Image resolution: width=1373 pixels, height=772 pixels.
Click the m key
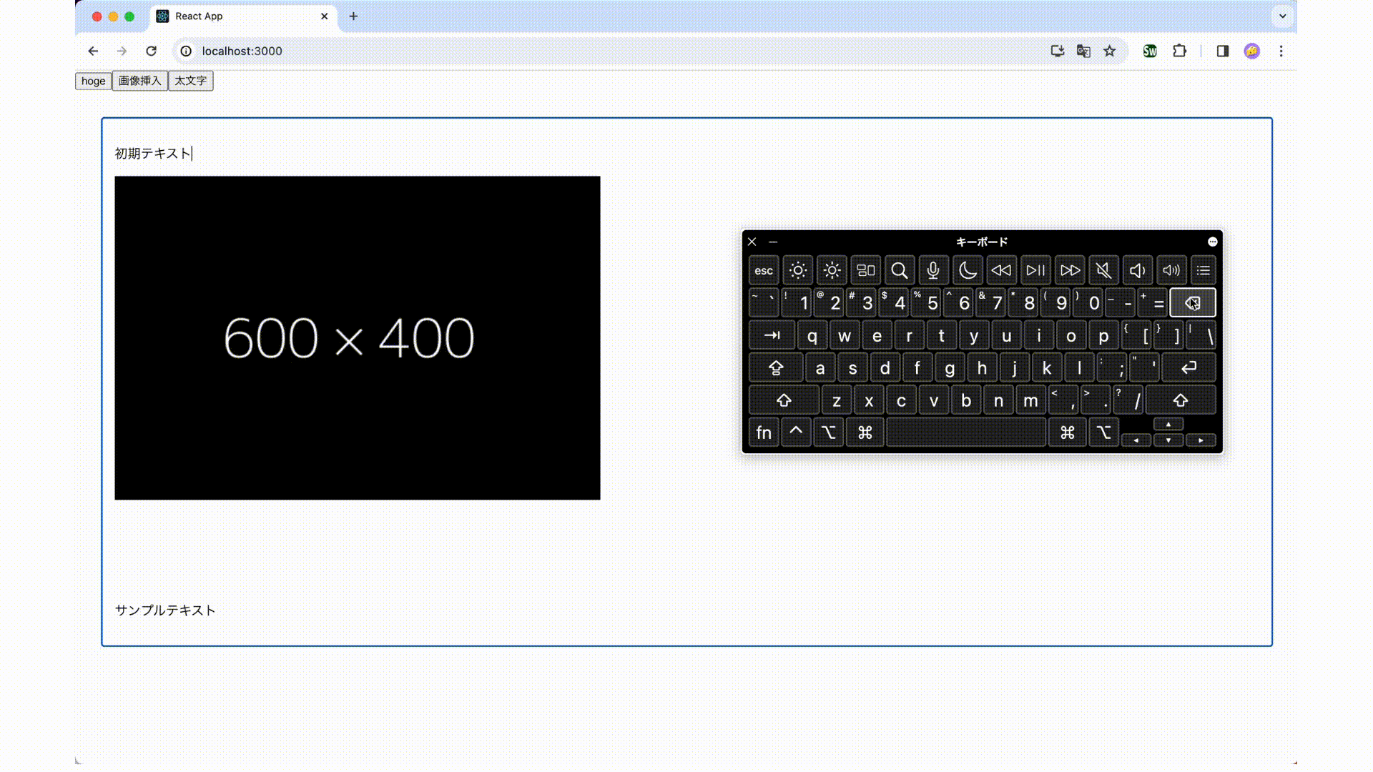tap(1030, 400)
